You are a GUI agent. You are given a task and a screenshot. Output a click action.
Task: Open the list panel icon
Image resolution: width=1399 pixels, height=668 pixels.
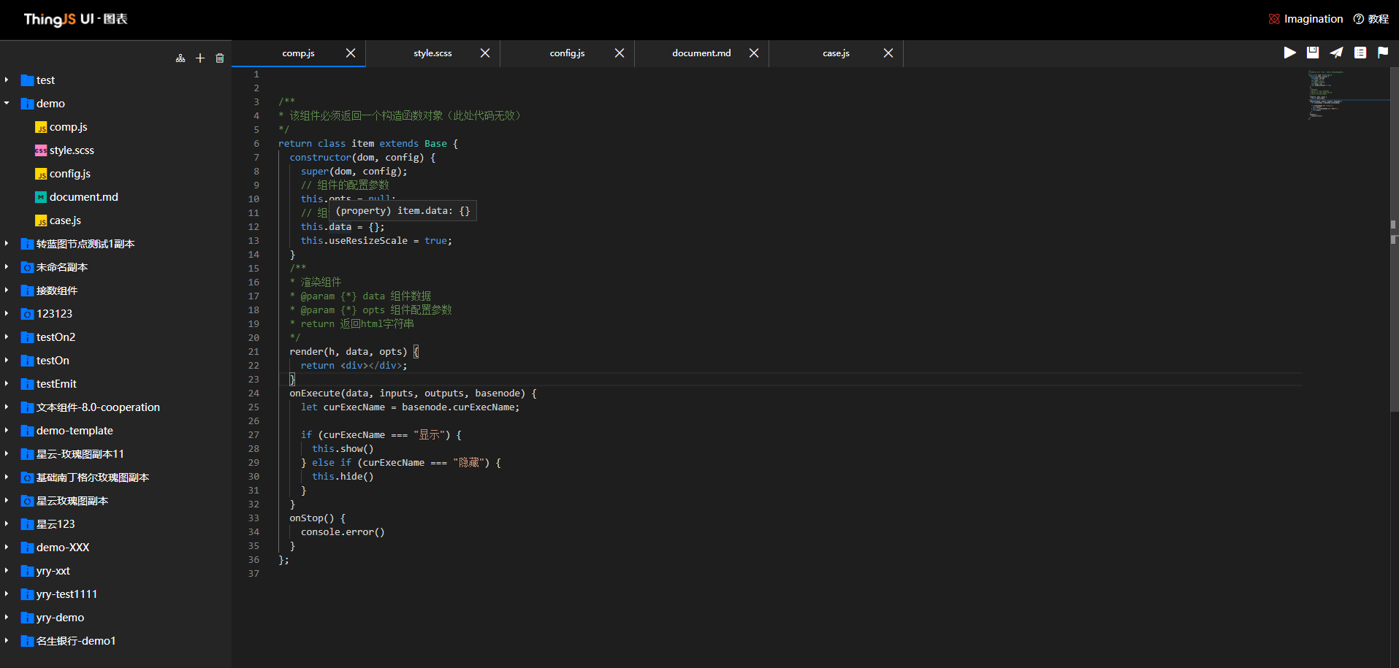1360,53
